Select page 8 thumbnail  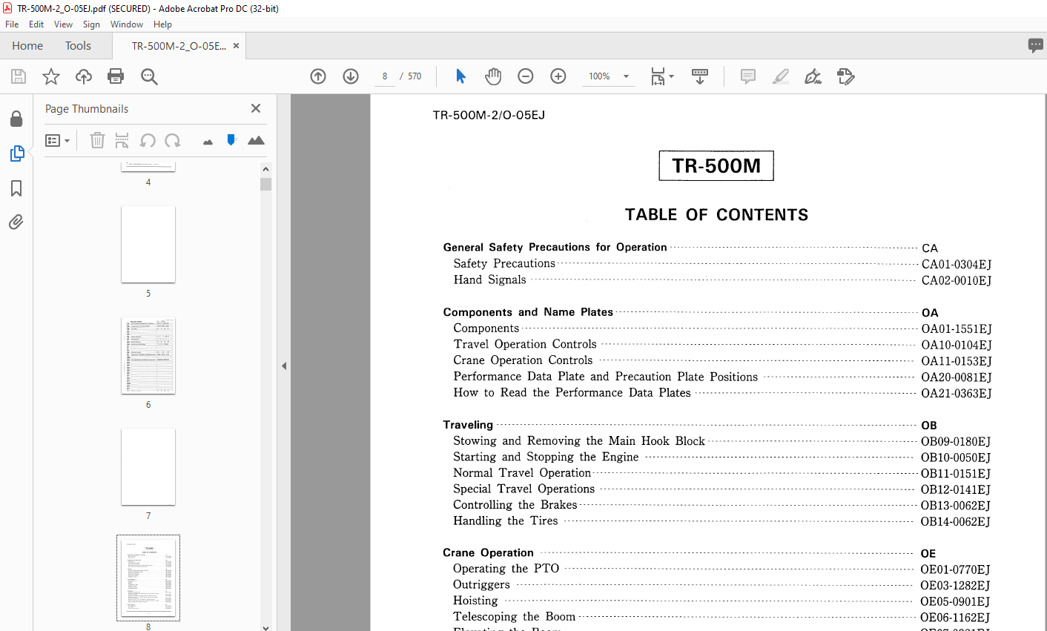148,578
